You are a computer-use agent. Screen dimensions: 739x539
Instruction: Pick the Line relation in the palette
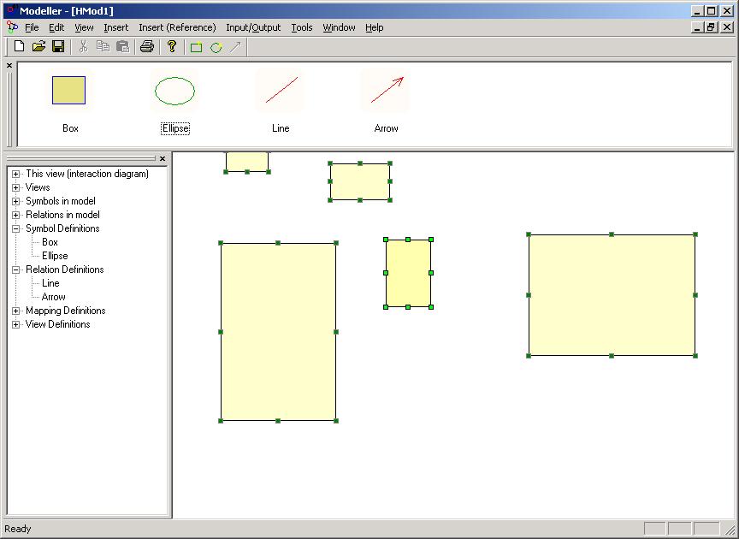click(281, 91)
